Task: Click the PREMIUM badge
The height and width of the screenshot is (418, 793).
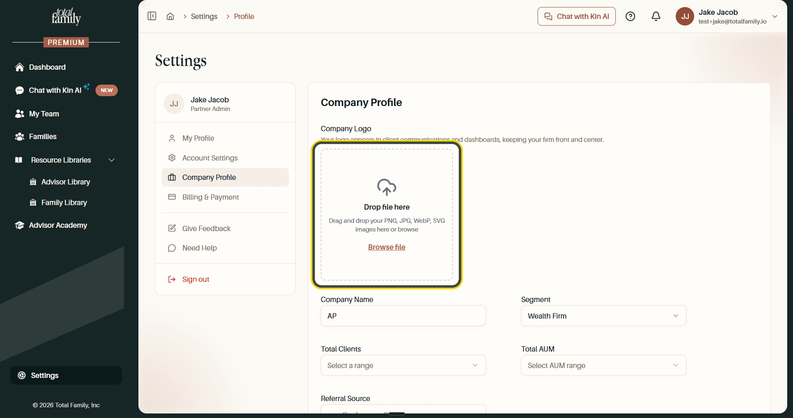Action: click(x=66, y=42)
